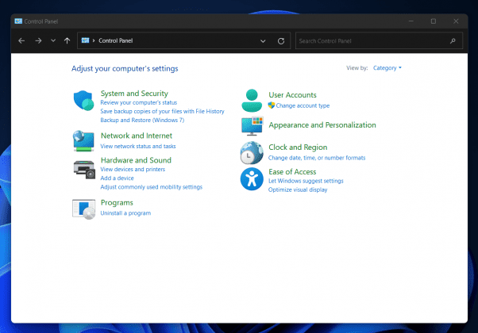The image size is (478, 333).
Task: Refresh the Control Panel view
Action: pos(280,40)
